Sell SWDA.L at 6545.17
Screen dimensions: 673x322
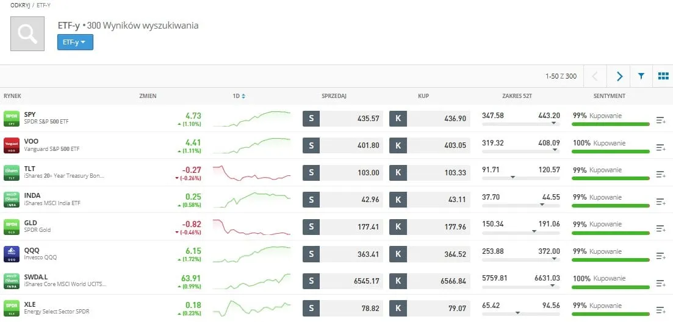[343, 281]
